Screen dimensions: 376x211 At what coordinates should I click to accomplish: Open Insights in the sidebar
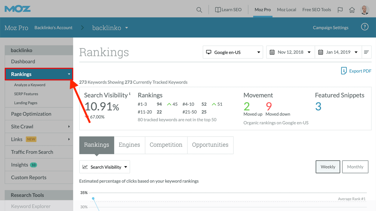tap(39, 165)
